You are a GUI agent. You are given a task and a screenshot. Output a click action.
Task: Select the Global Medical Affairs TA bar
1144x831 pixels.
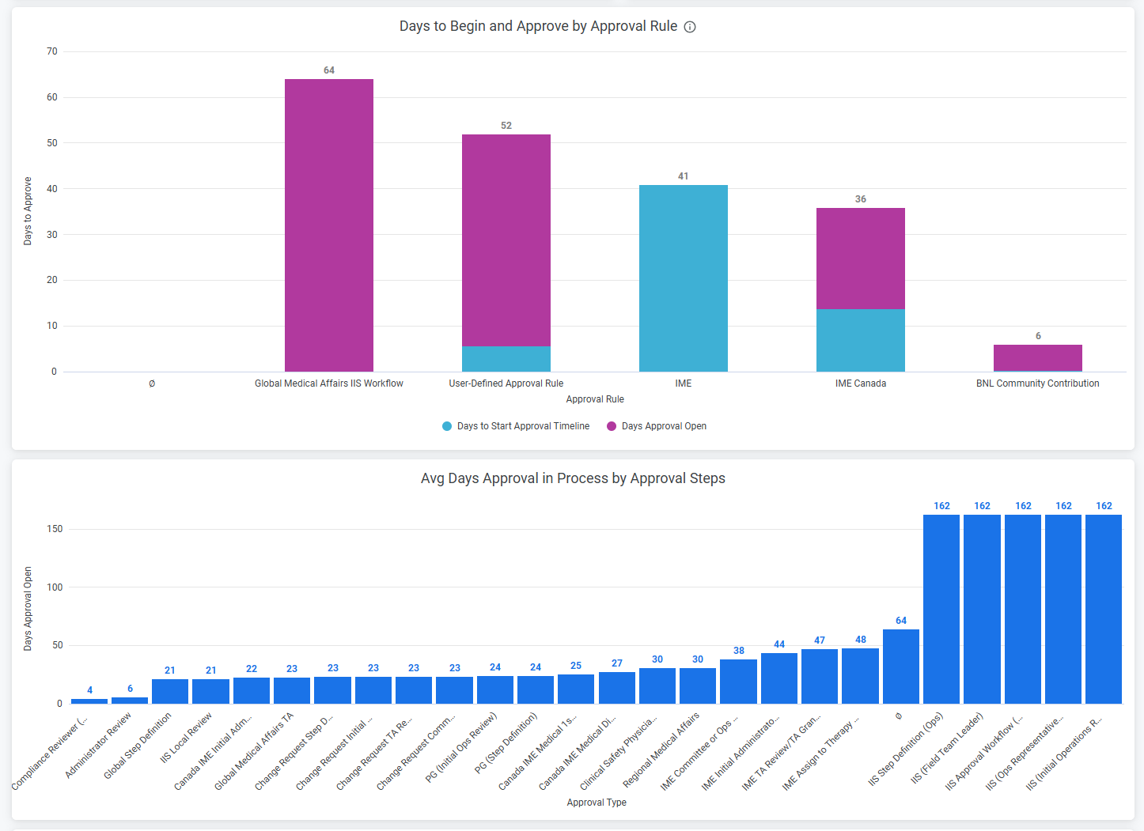292,690
